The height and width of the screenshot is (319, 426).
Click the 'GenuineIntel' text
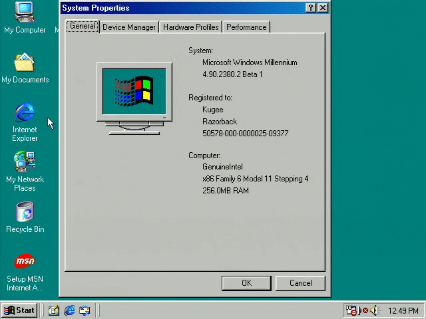(222, 167)
